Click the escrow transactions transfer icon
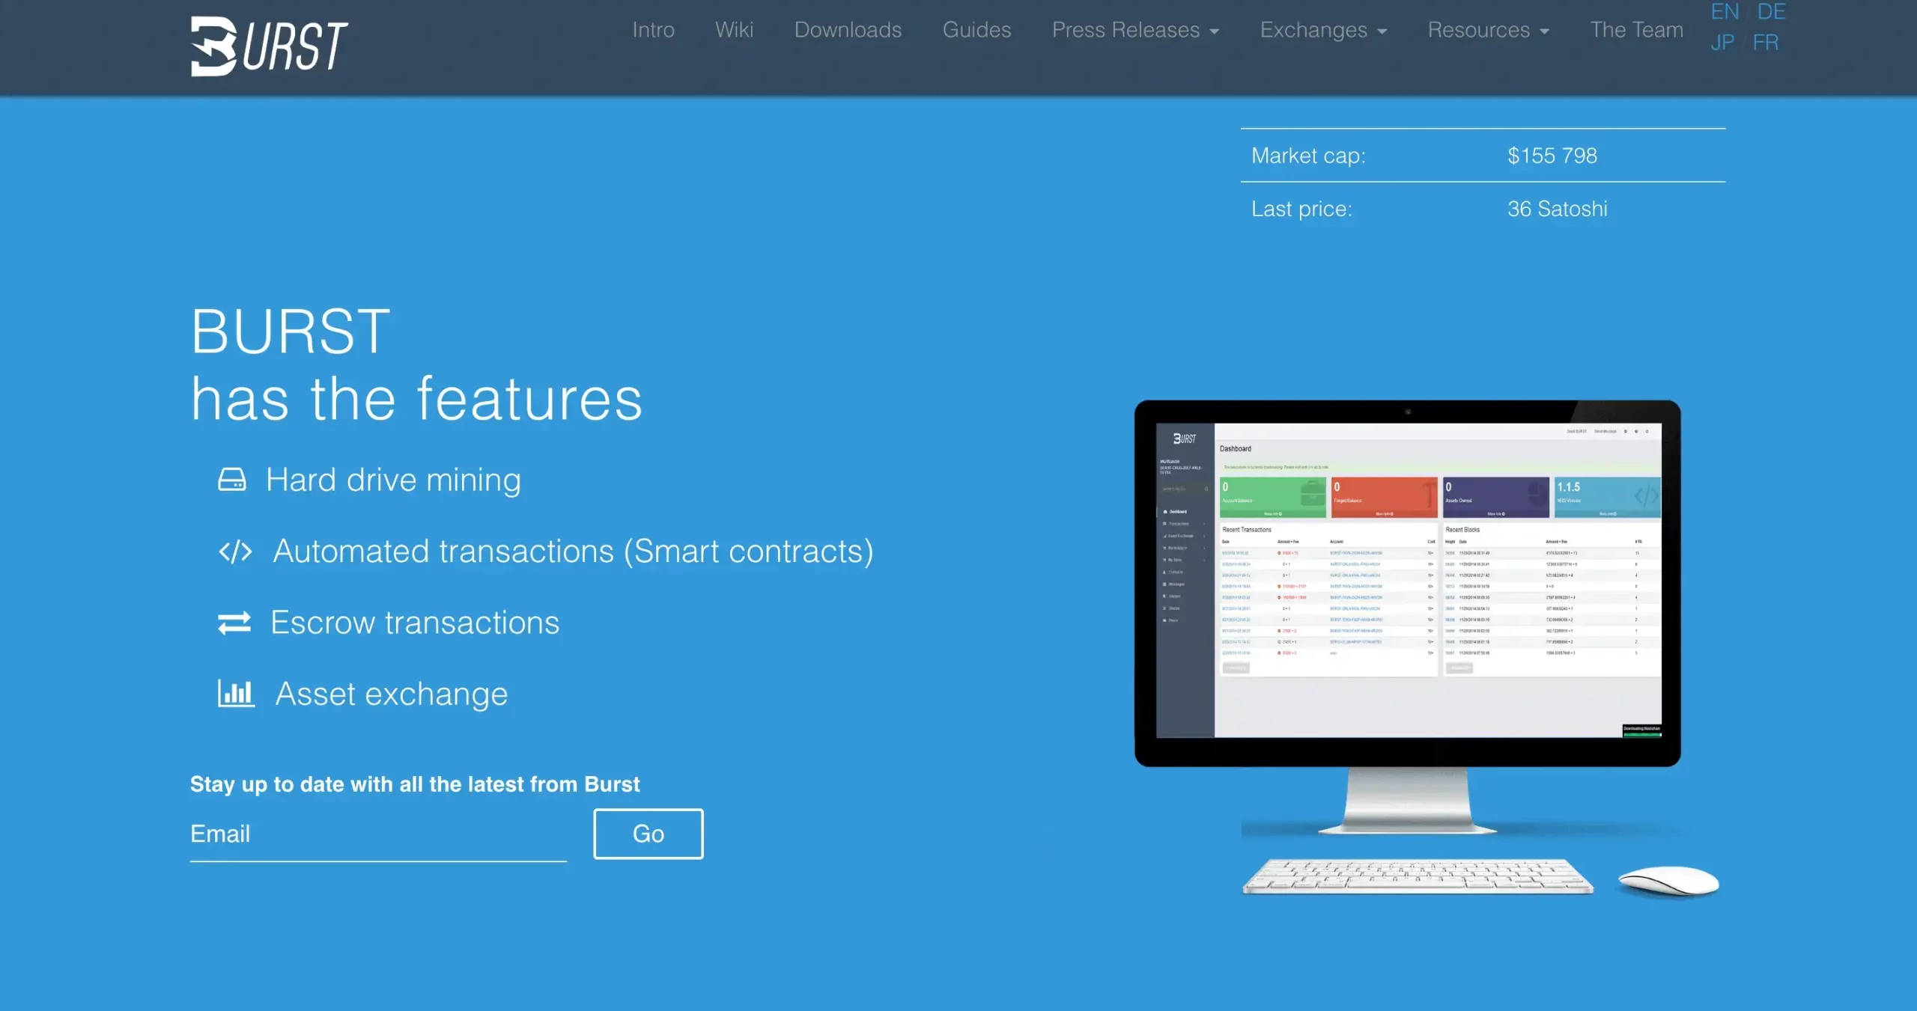This screenshot has height=1011, width=1917. tap(234, 621)
